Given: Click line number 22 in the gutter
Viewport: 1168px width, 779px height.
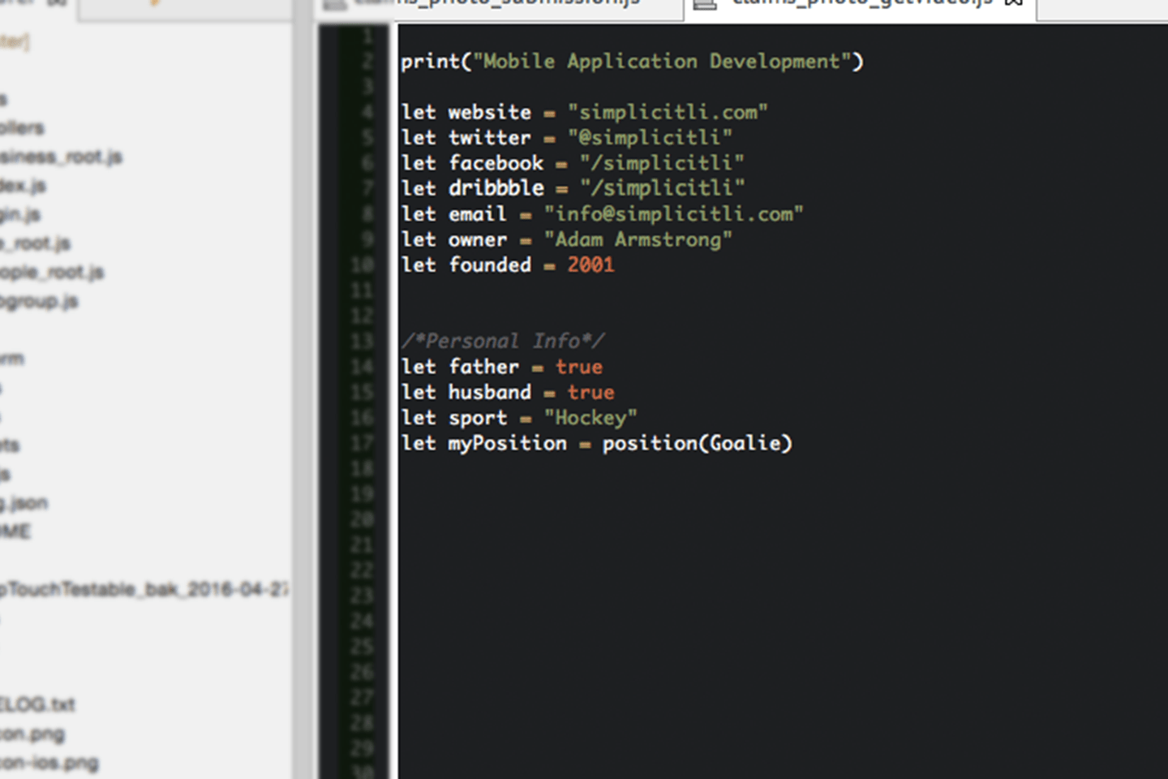Looking at the screenshot, I should pos(363,570).
